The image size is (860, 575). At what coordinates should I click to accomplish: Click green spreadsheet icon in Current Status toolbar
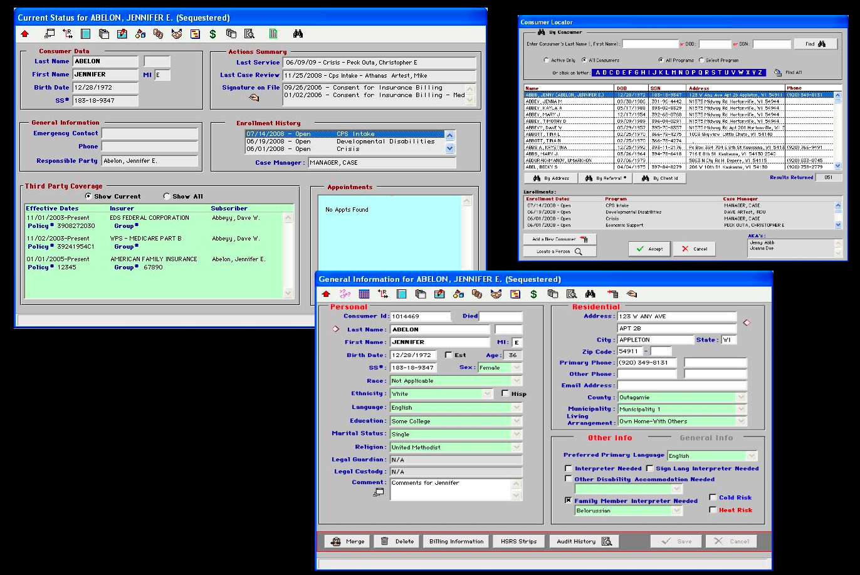(273, 34)
